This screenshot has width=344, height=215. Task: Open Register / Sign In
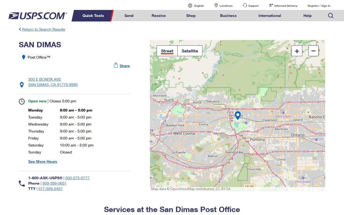[319, 6]
